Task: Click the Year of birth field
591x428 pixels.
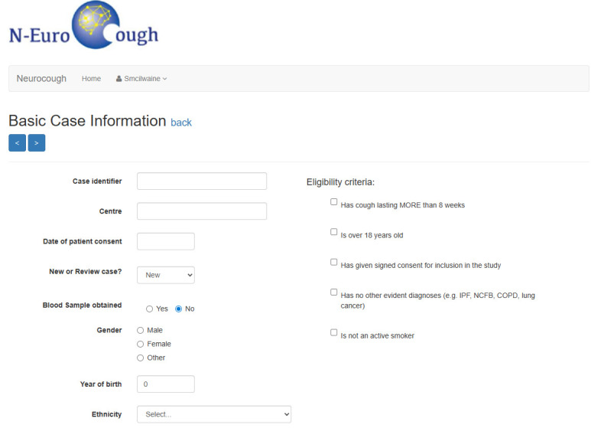Action: coord(166,384)
